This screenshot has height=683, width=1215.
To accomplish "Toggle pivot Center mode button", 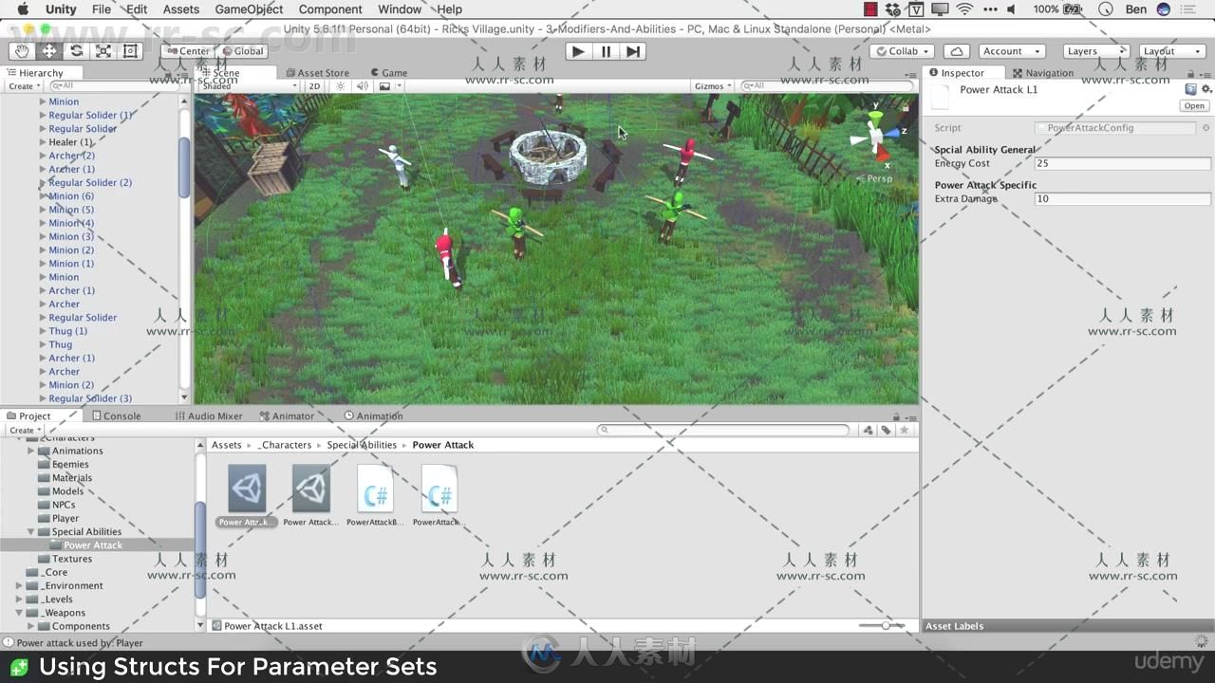I will [x=188, y=51].
